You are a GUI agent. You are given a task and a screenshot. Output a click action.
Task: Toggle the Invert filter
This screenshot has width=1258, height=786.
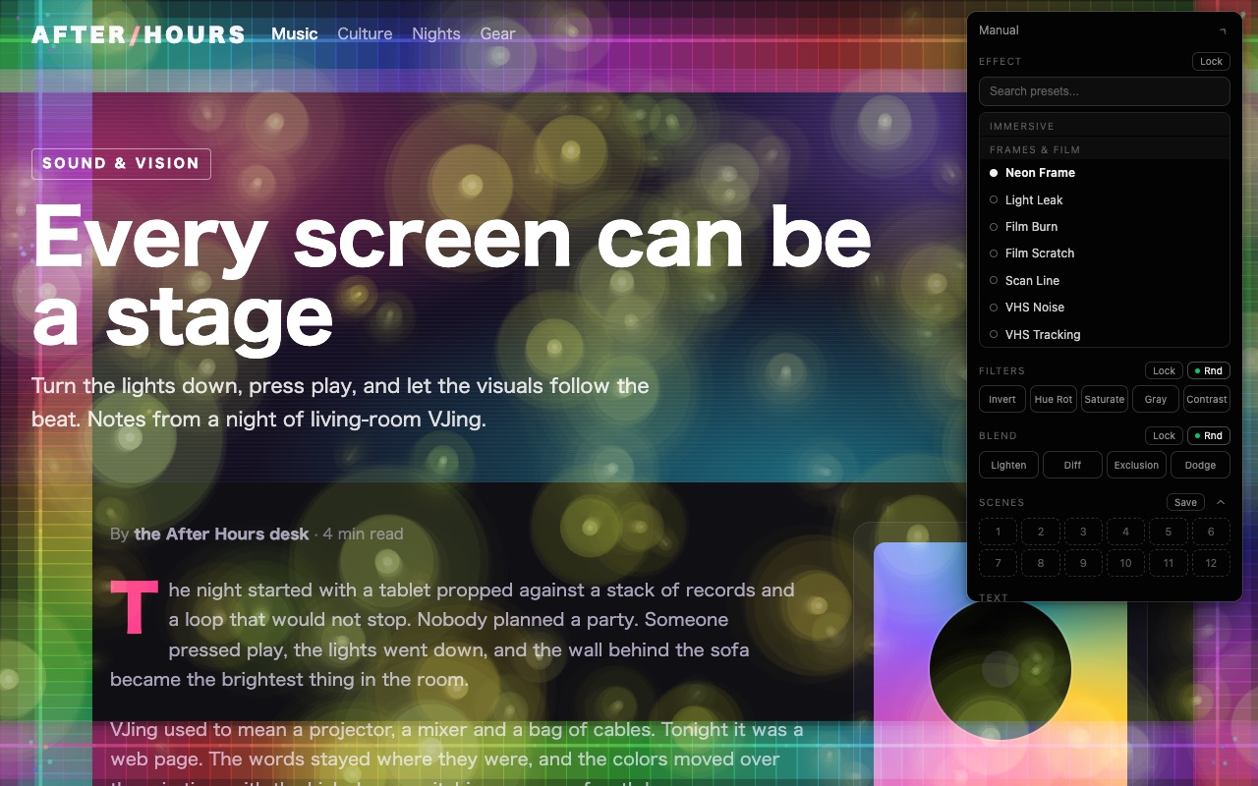coord(1002,399)
